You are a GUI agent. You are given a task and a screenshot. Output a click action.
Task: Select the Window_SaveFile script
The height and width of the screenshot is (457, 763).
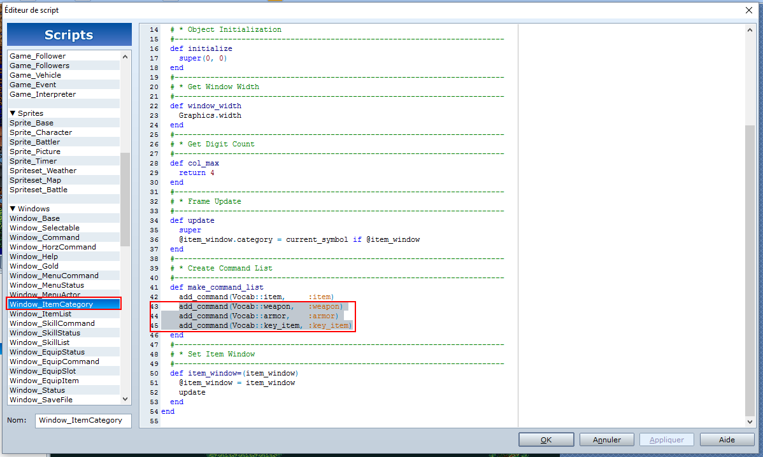[41, 400]
